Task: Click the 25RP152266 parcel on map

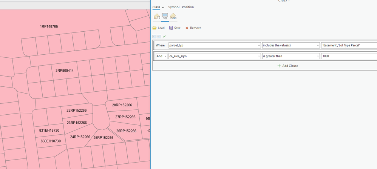Action: tap(104, 138)
